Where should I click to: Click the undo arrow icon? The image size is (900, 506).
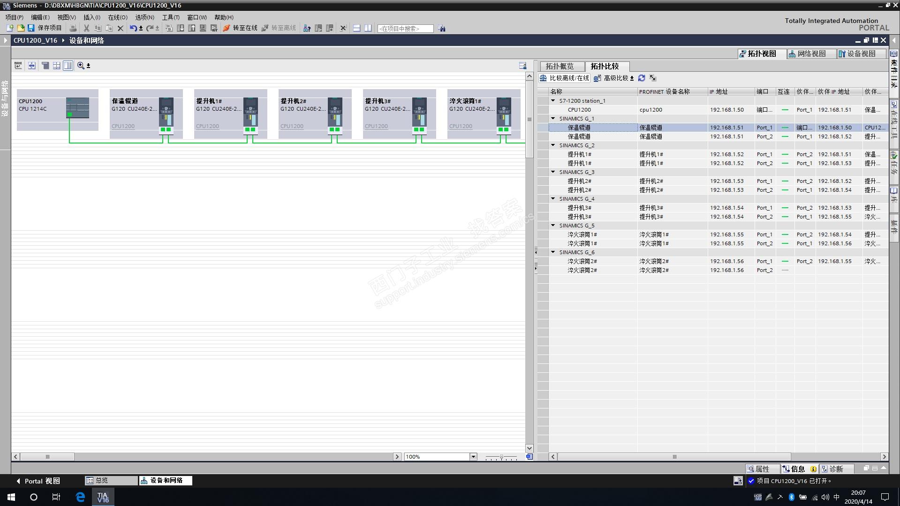133,28
